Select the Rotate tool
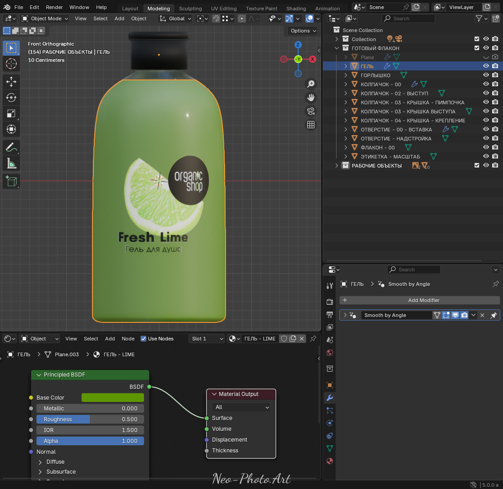Screen dimensions: 503x489 coord(11,97)
